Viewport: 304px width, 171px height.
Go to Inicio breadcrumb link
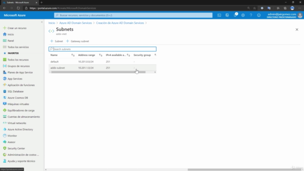pyautogui.click(x=52, y=23)
